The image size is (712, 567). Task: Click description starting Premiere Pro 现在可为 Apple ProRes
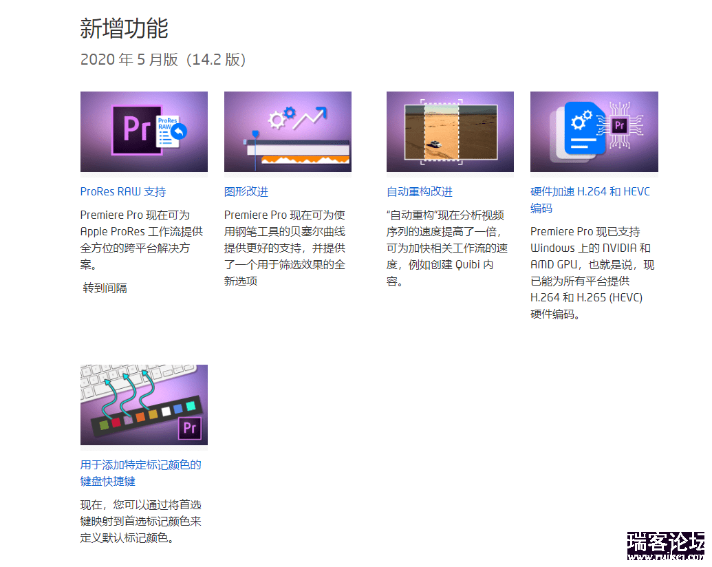coord(142,239)
